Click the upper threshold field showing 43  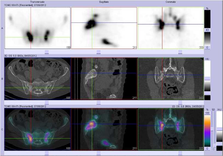207,30
